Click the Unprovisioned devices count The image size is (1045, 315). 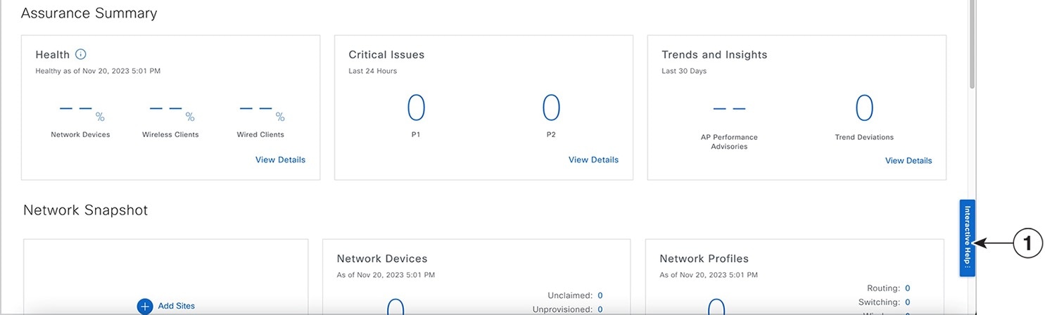pos(600,309)
